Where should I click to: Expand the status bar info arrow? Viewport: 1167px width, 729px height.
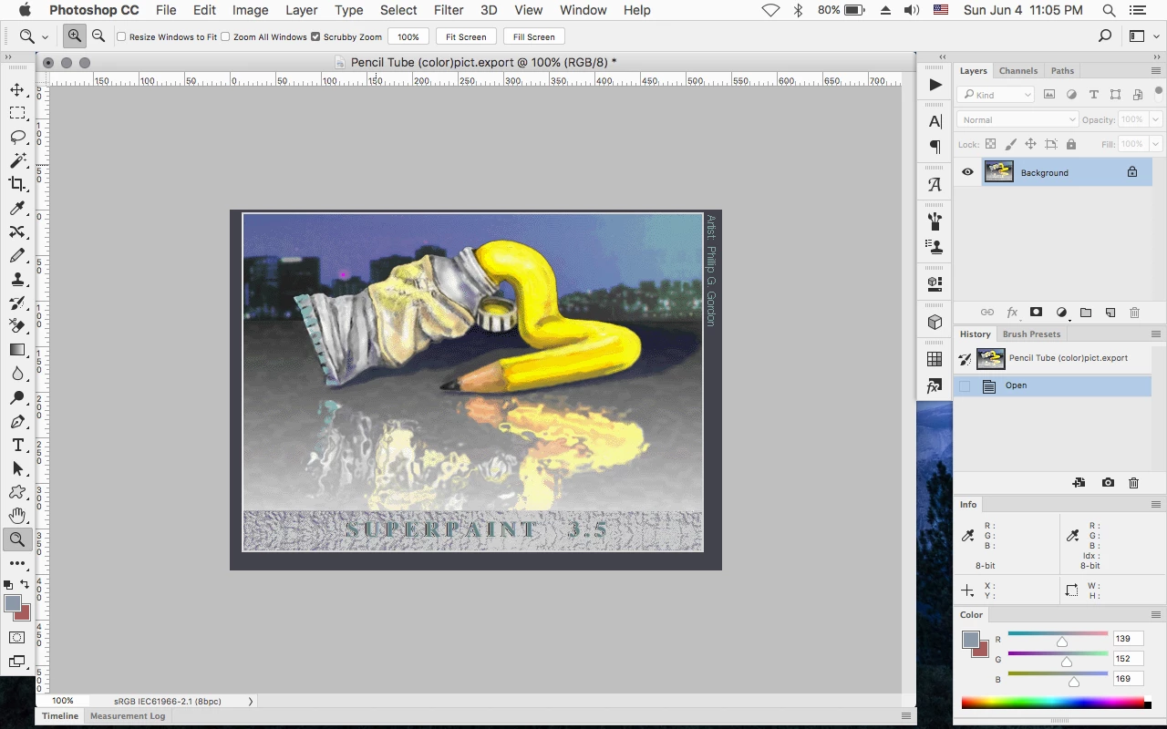coord(251,701)
